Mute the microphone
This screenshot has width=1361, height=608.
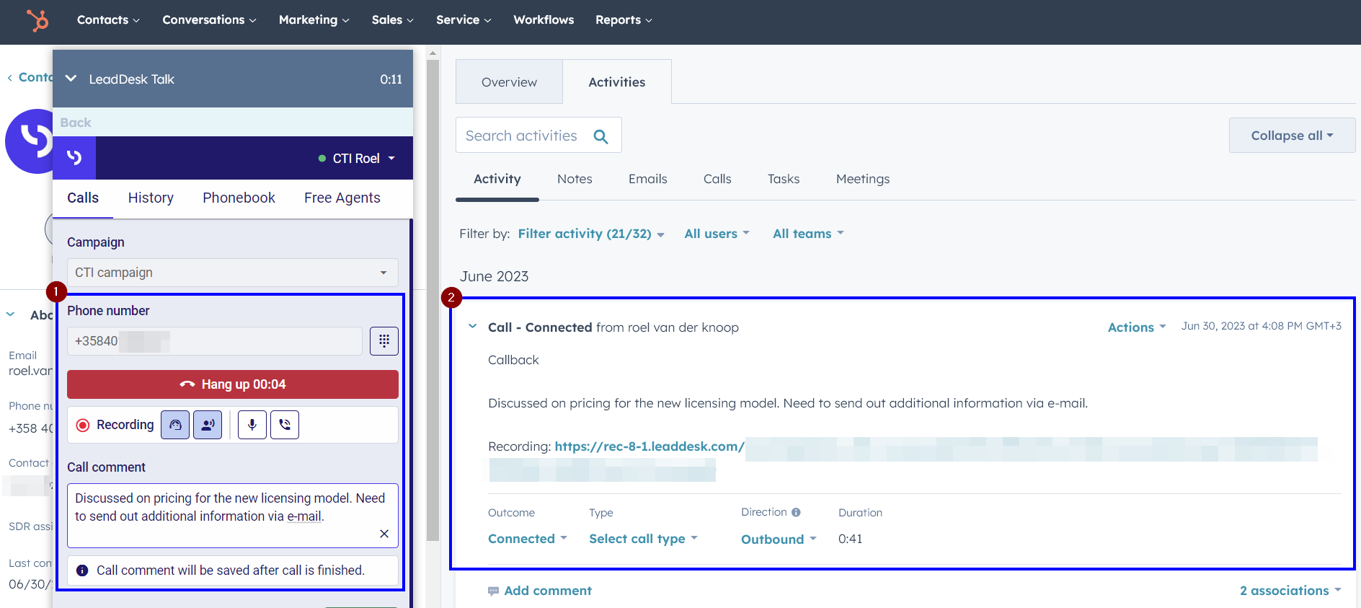[x=252, y=425]
